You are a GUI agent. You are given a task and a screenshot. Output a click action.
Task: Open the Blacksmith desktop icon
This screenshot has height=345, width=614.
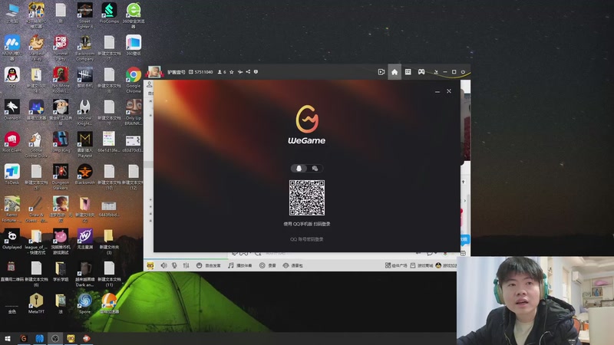[x=84, y=175]
